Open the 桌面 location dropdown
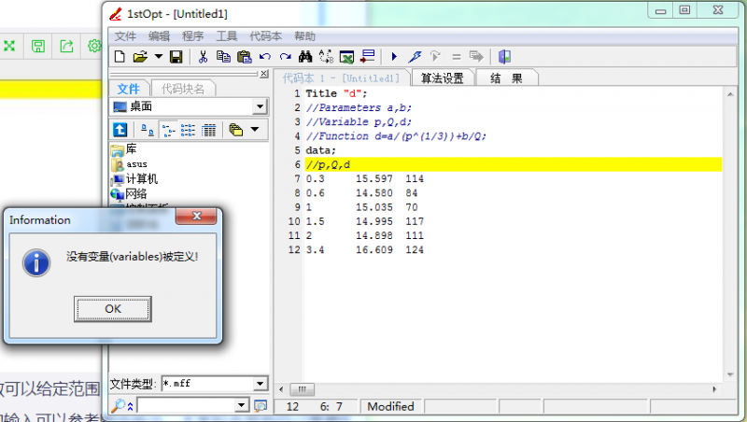Viewport: 747px width, 422px height. click(x=260, y=106)
